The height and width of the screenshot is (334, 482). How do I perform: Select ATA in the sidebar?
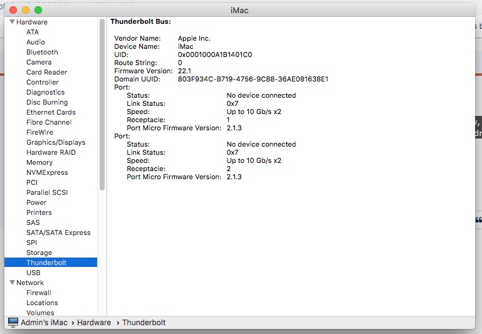[32, 32]
